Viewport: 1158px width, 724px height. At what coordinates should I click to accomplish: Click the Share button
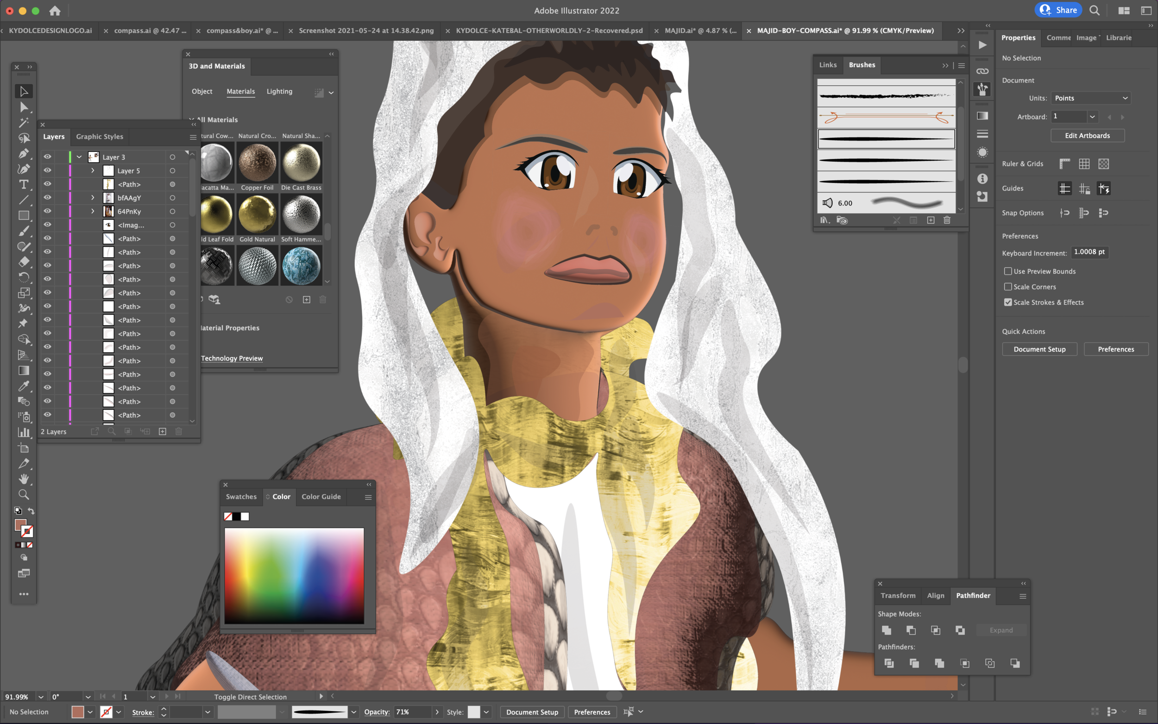coord(1057,10)
